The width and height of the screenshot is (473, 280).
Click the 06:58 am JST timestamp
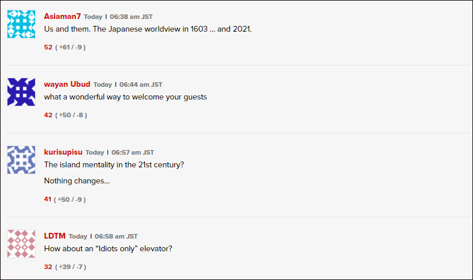[x=116, y=236]
